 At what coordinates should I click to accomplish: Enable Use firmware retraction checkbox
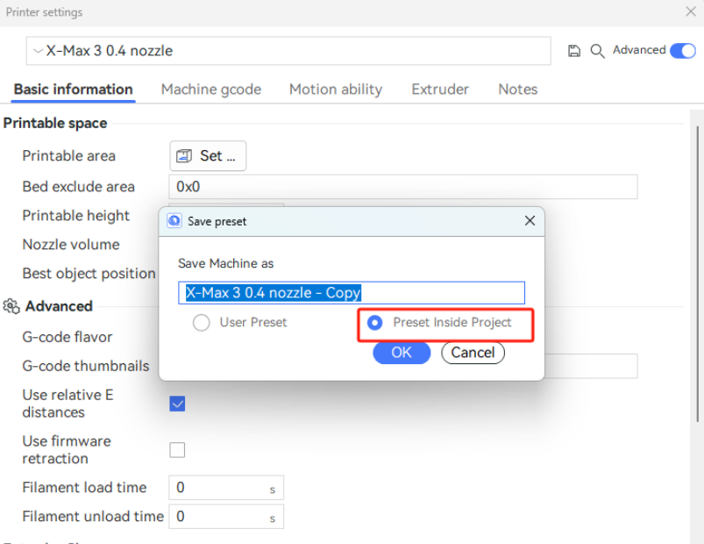point(177,450)
